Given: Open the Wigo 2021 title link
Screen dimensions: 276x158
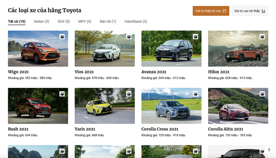Looking at the screenshot, I should tap(18, 72).
